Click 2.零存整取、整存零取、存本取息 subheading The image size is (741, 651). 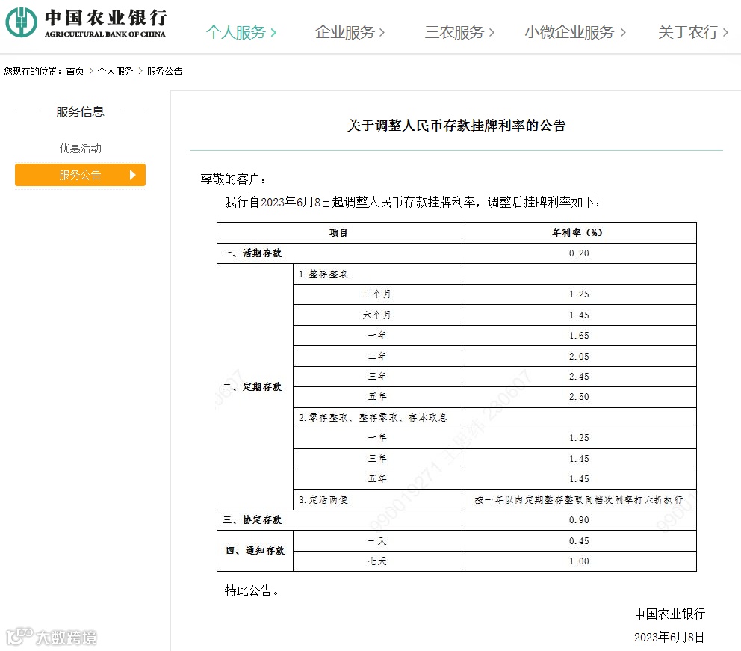tap(377, 418)
